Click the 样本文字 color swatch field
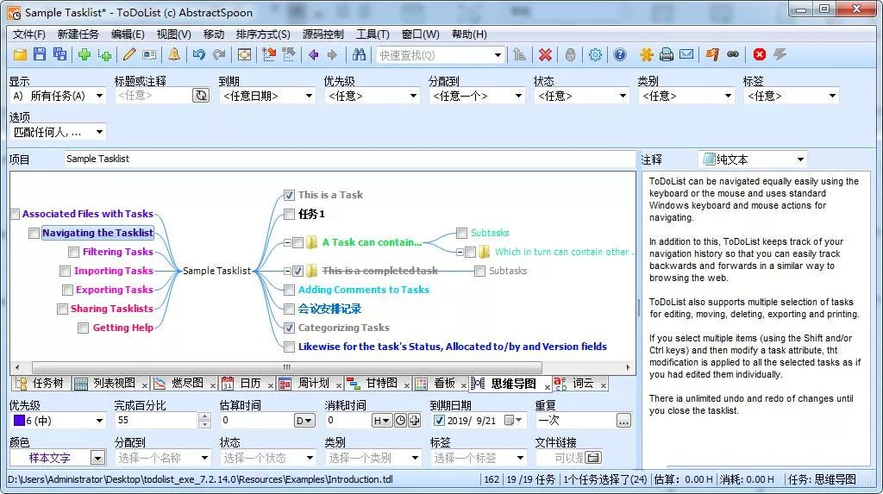This screenshot has width=883, height=494. click(x=50, y=458)
